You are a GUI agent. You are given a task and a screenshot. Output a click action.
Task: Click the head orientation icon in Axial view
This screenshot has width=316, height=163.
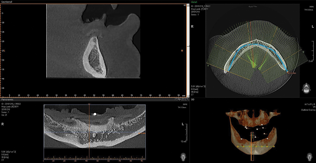[x=306, y=88]
